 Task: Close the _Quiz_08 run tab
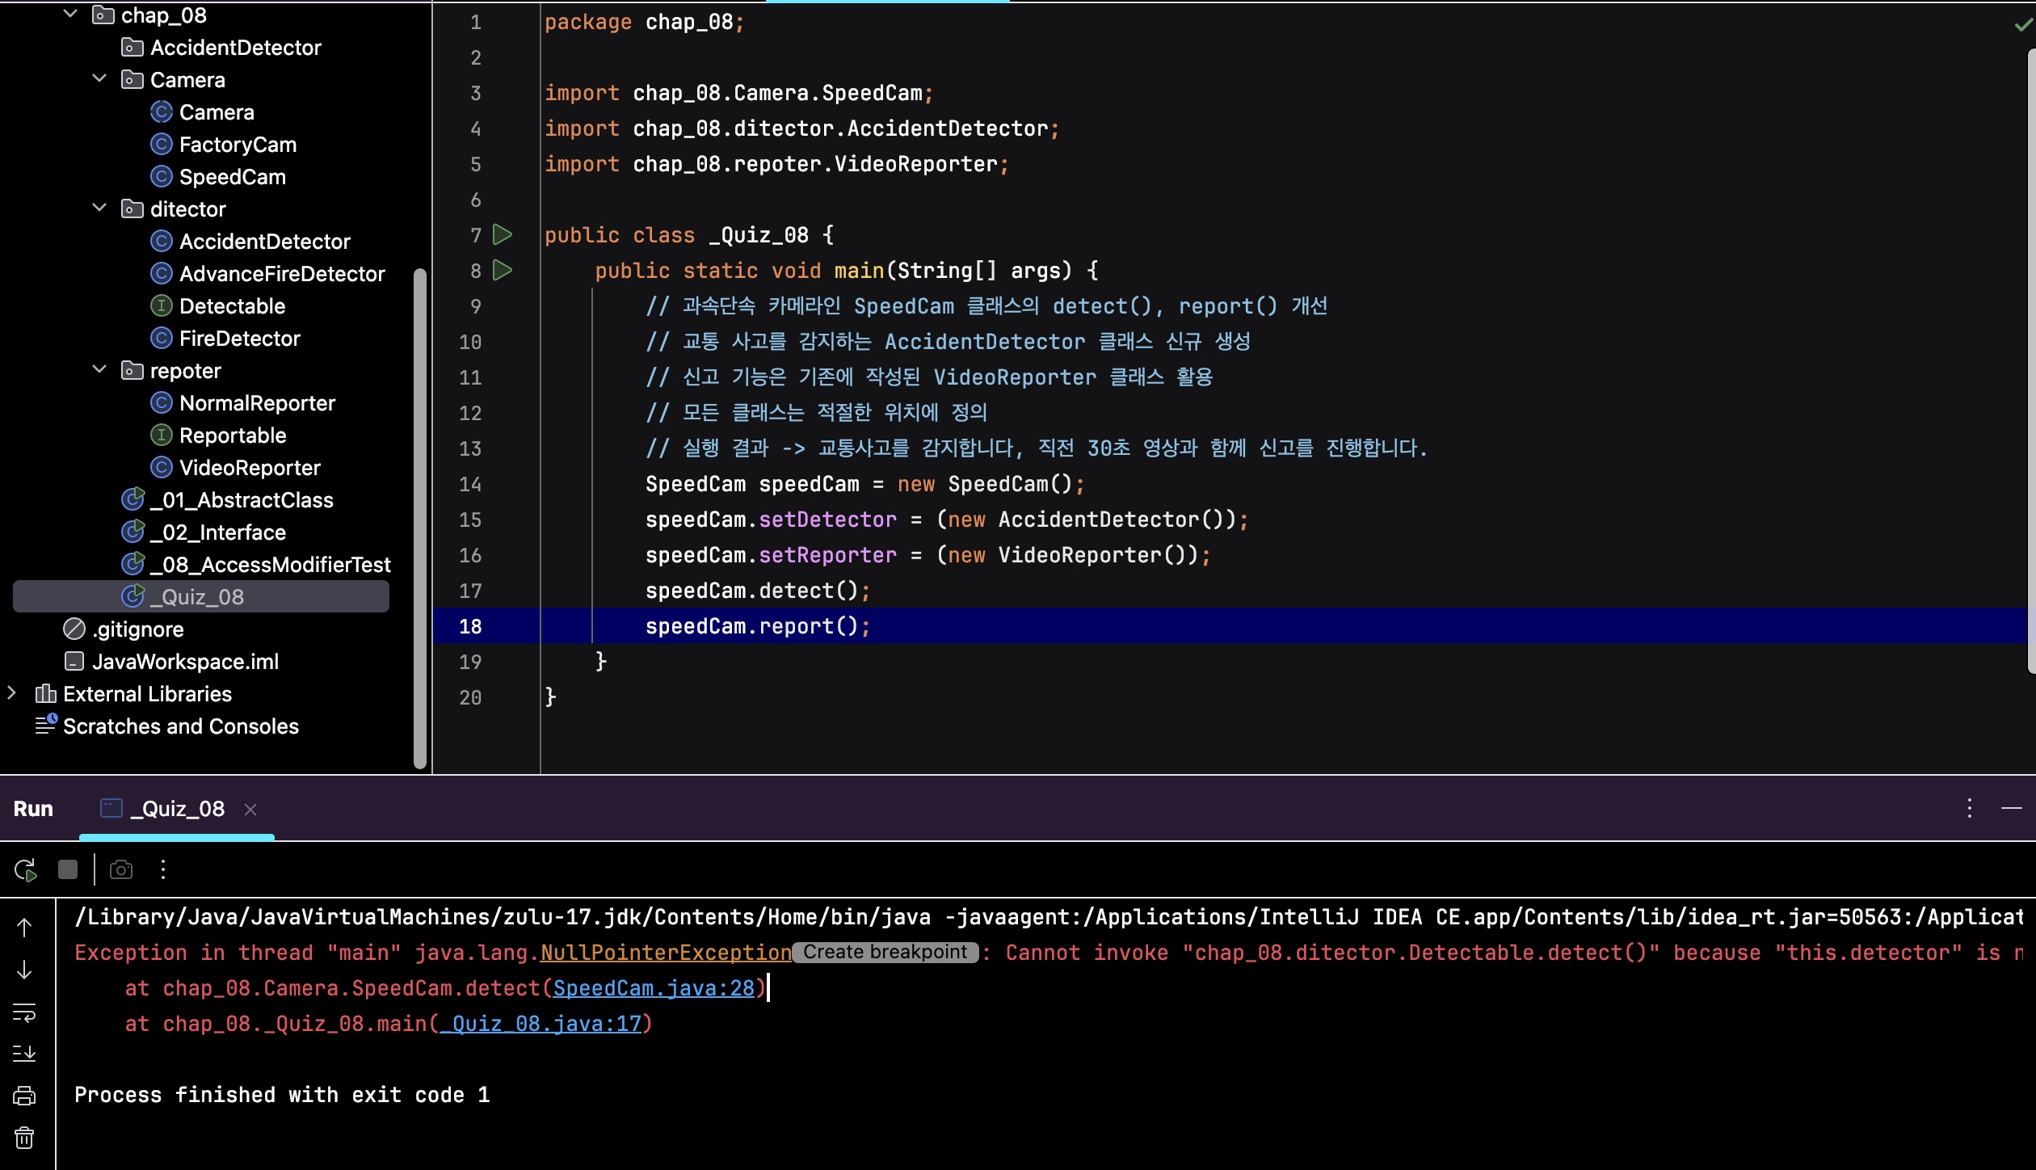(250, 810)
